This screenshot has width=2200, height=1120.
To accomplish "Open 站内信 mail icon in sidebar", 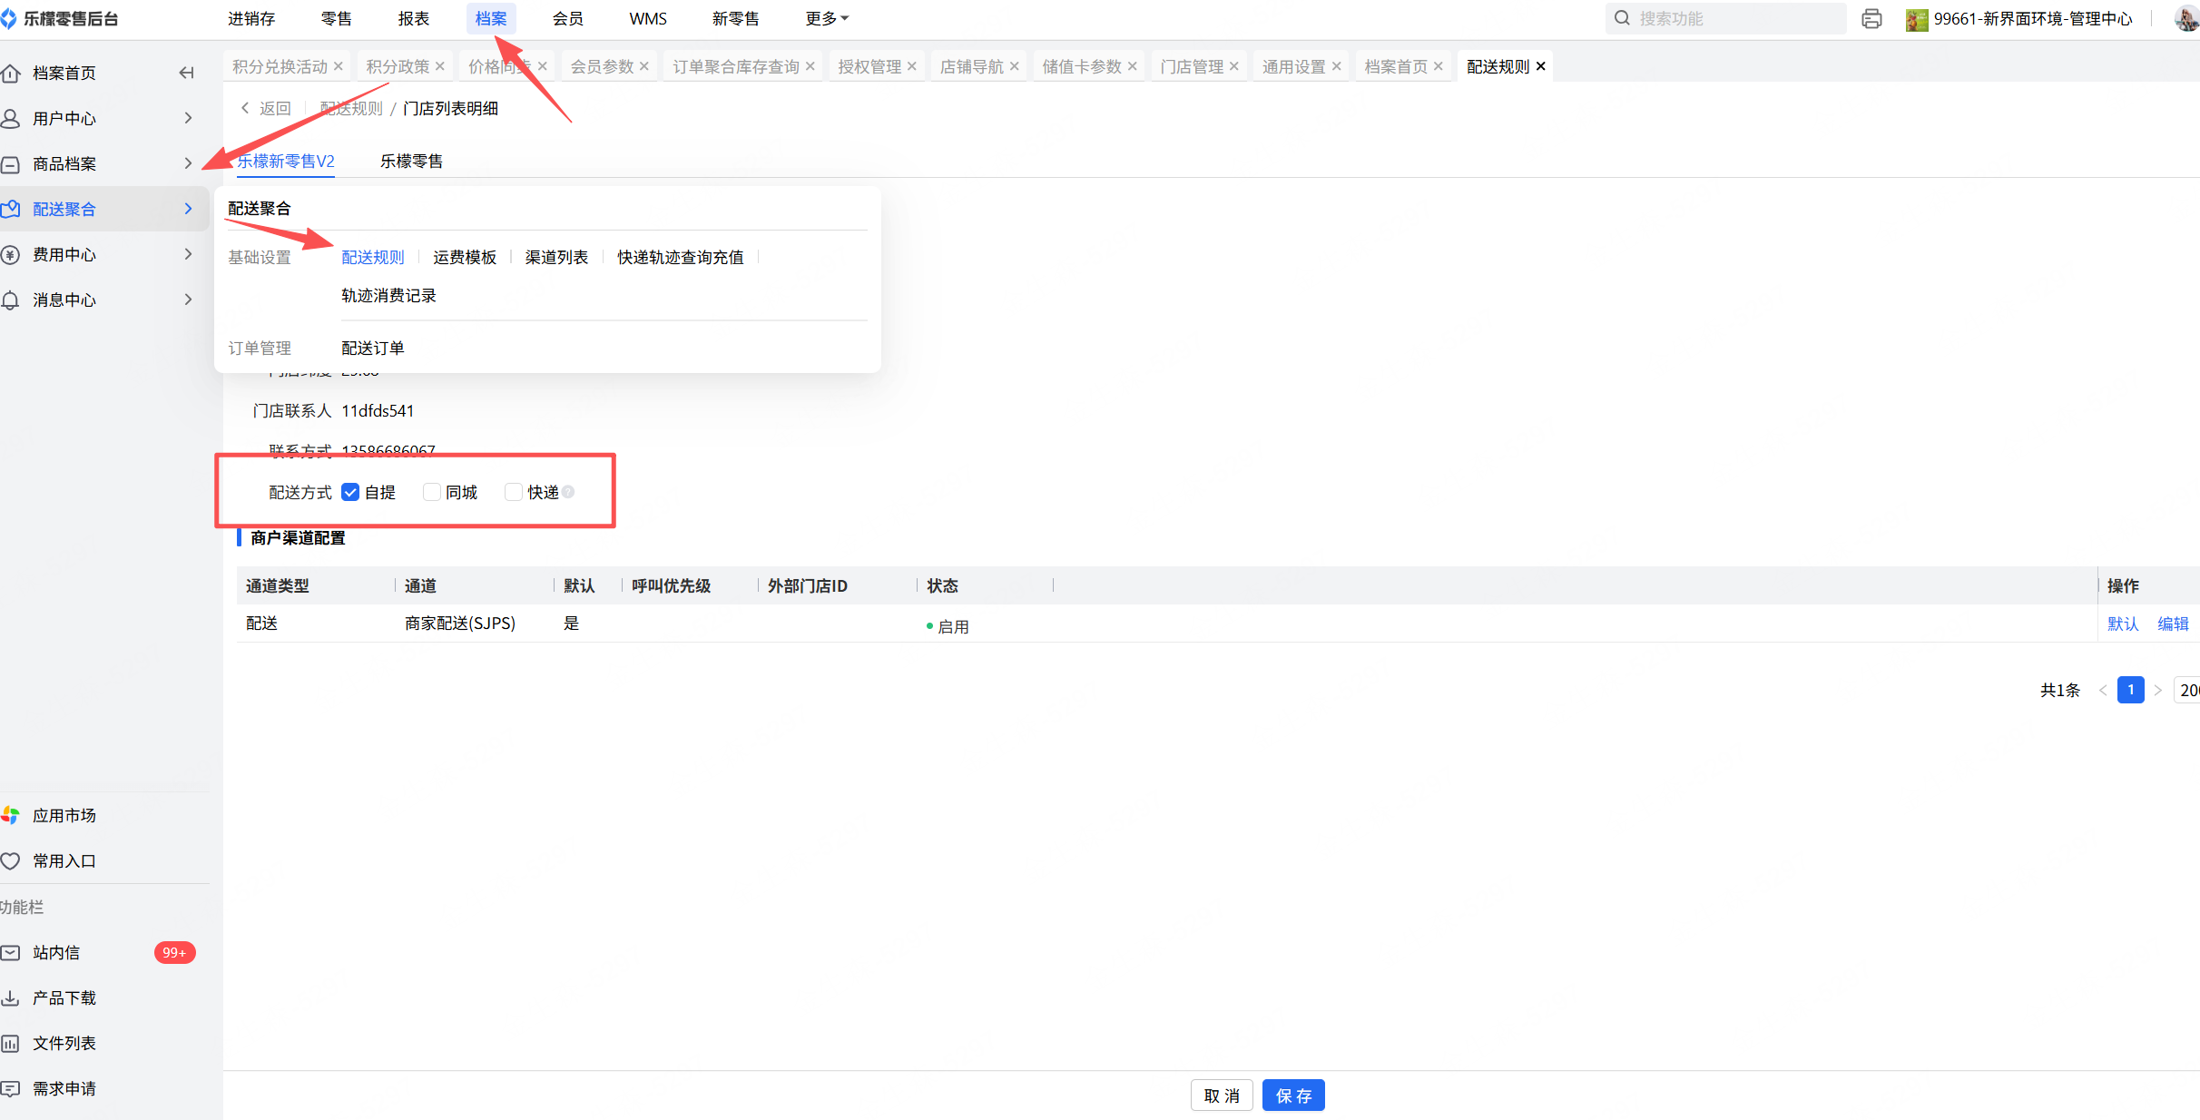I will pyautogui.click(x=11, y=952).
